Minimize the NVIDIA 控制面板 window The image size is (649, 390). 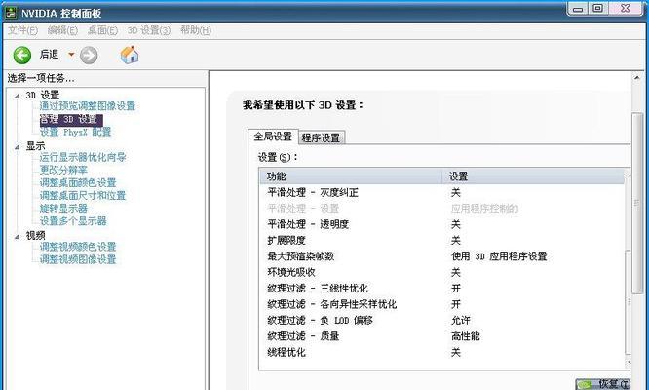coord(578,8)
